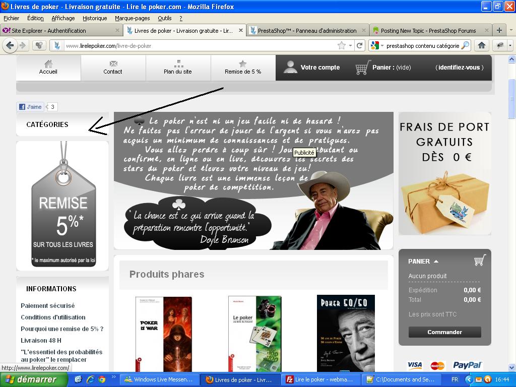Close the PrestaShop admin panel tab

pos(364,30)
